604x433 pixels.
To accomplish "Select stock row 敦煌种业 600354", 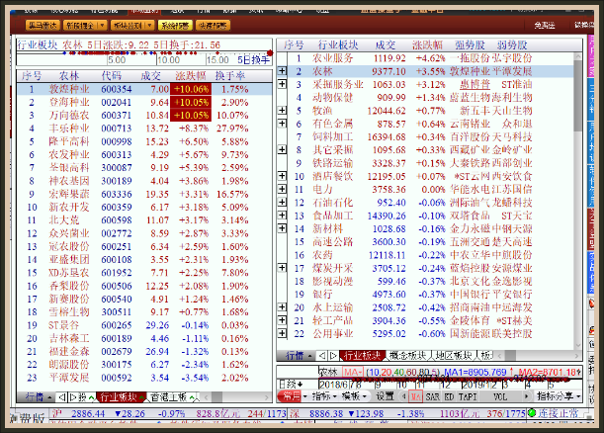I will (x=144, y=89).
